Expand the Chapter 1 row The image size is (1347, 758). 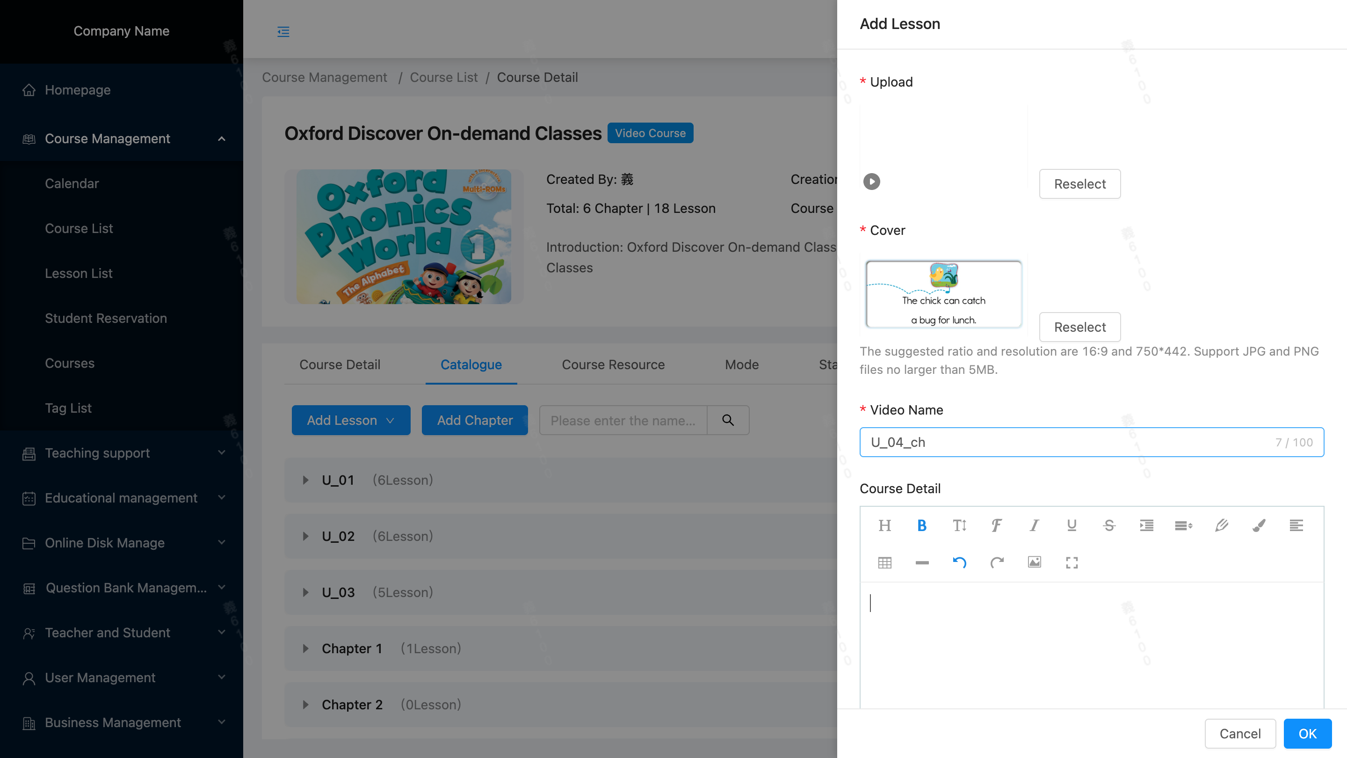click(305, 649)
